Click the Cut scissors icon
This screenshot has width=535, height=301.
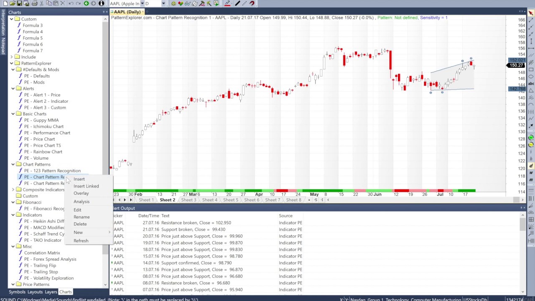42,3
